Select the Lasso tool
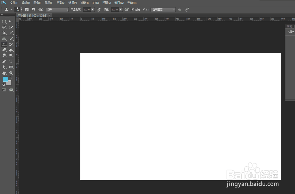295x194 pixels. pos(4,27)
